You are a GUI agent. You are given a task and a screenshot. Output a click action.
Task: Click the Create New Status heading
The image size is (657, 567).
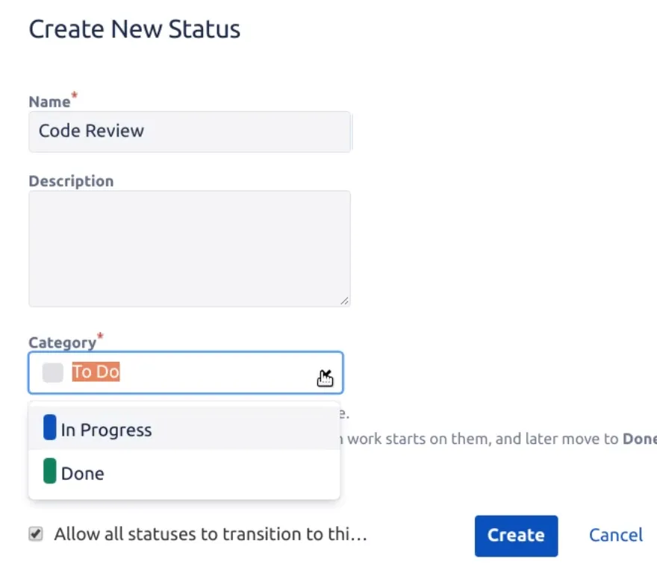pos(134,30)
